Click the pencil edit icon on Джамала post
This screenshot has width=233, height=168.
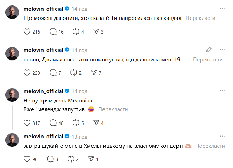209,49
